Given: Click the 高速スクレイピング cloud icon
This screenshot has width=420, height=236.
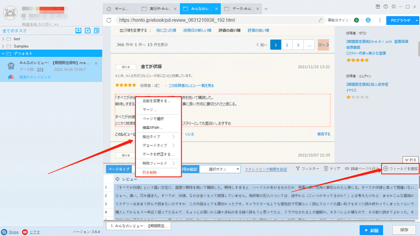Looking at the screenshot, I should [11, 77].
